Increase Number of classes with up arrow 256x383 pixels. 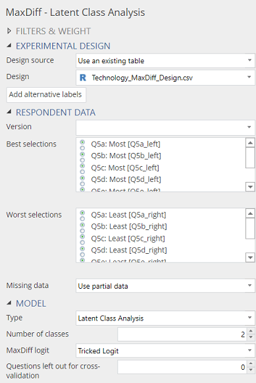[x=251, y=331]
